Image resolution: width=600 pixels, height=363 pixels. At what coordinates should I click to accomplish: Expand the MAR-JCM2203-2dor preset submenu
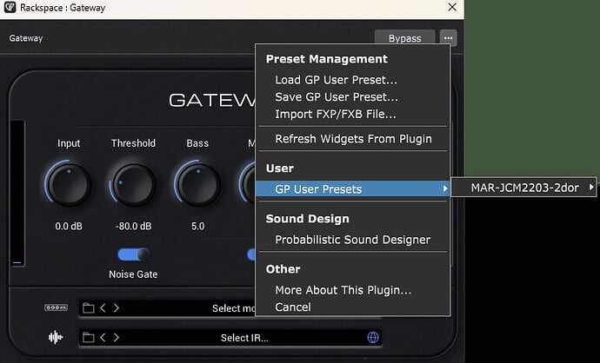point(523,188)
